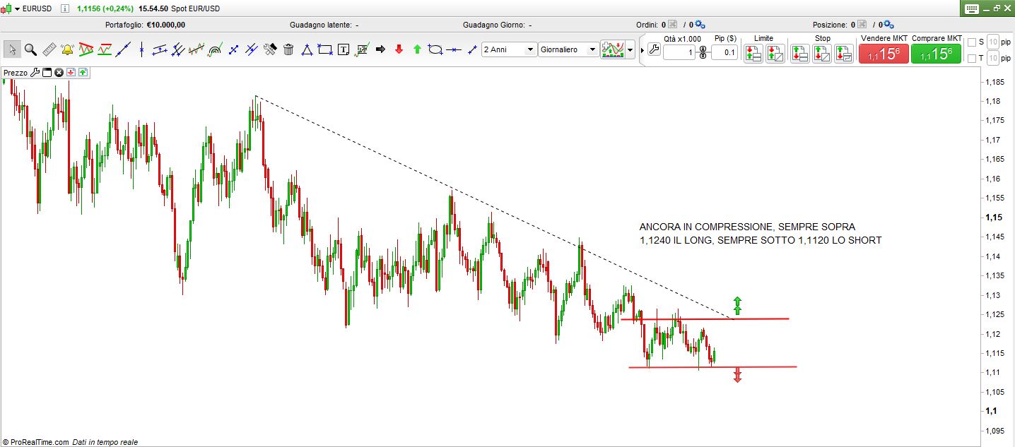Open the price alert bell tool

(x=67, y=49)
